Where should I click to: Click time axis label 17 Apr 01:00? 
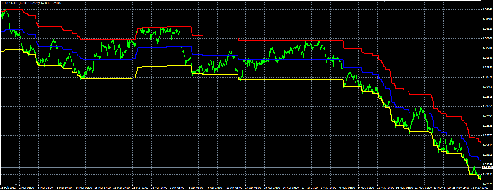coord(253,188)
